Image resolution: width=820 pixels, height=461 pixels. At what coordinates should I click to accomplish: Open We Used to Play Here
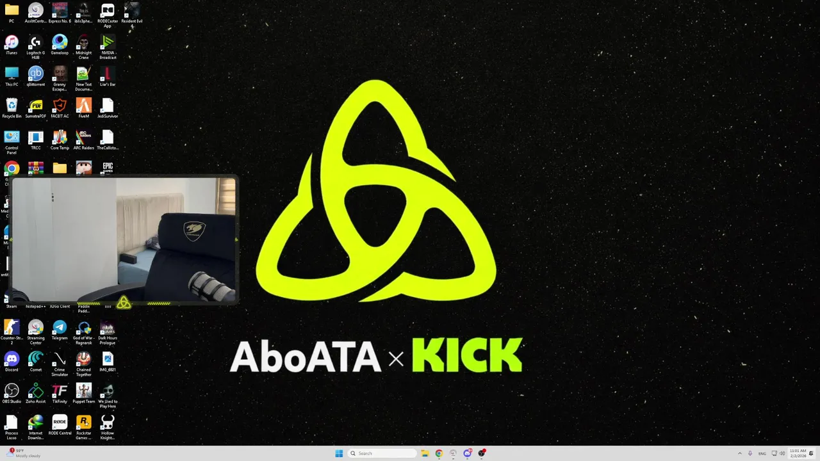tap(108, 396)
